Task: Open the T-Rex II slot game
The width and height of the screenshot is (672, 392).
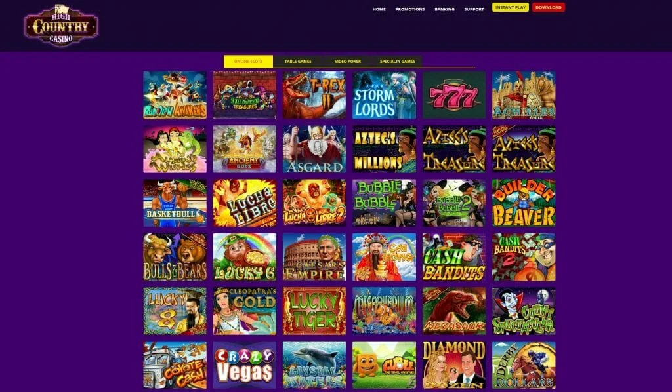Action: (314, 95)
